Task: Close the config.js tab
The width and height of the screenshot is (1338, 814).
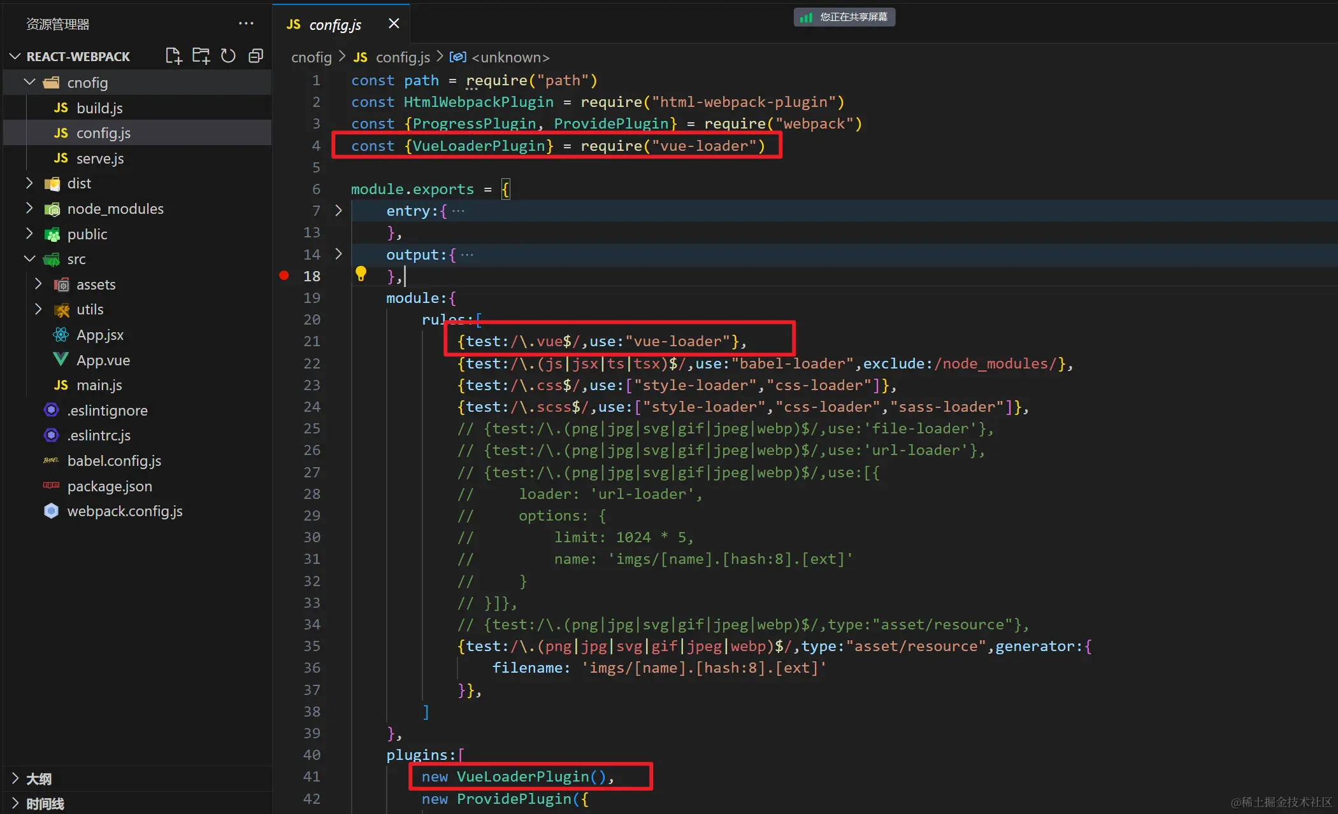Action: pos(394,24)
